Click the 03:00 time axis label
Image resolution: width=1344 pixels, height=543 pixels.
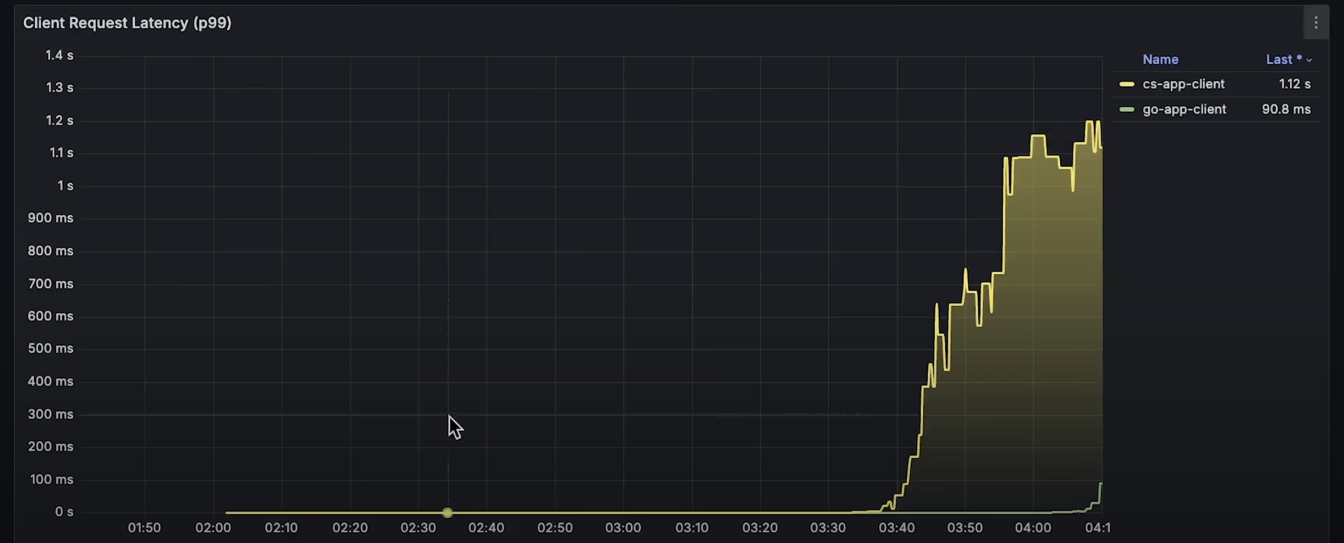pyautogui.click(x=623, y=527)
